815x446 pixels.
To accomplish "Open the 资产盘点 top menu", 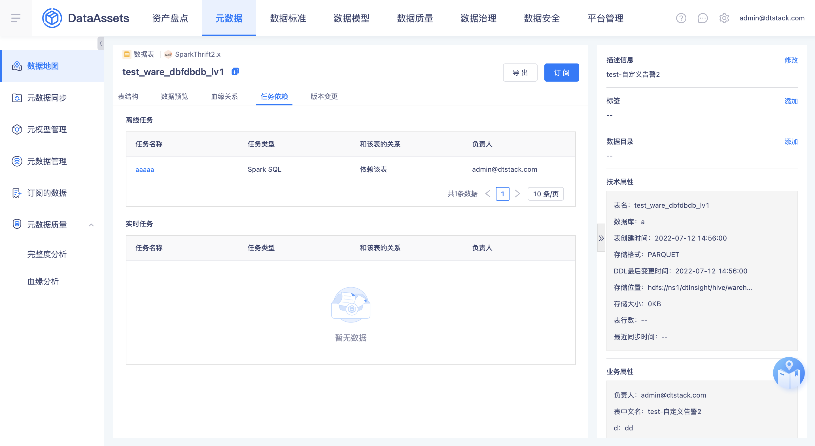I will [170, 18].
